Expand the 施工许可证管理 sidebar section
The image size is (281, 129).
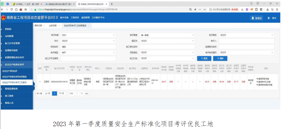pos(17,43)
